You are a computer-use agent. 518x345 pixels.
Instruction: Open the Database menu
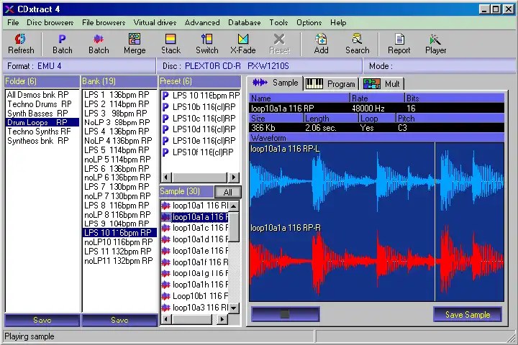tap(245, 23)
